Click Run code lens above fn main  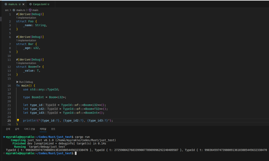coord(22,82)
